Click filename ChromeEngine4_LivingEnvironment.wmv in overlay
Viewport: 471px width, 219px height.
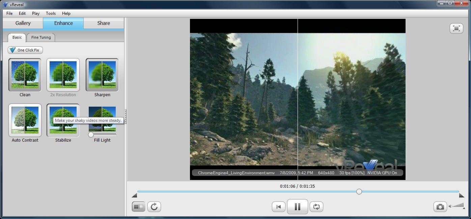(x=236, y=173)
